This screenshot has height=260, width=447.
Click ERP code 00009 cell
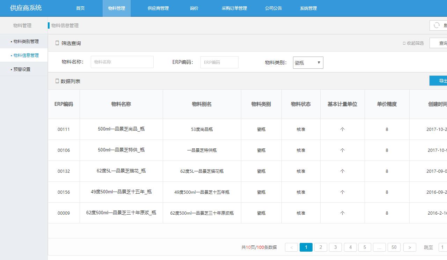point(64,213)
